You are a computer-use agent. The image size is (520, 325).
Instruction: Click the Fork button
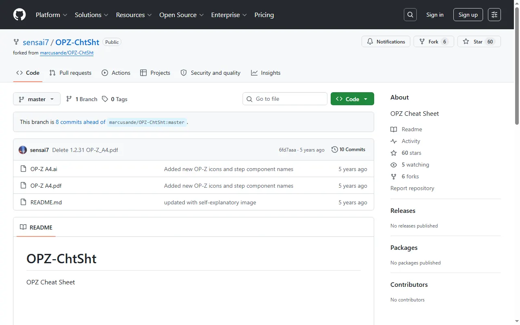[x=433, y=41]
